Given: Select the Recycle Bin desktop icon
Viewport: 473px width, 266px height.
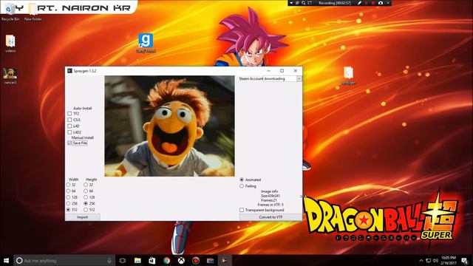Looking at the screenshot, I should [10, 12].
